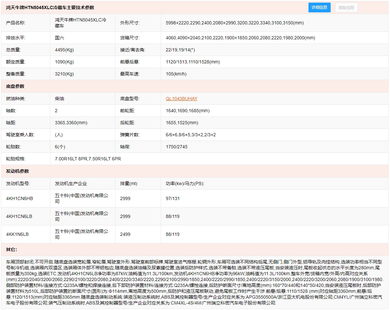Click the 其它 section header
The height and width of the screenshot is (310, 390).
click(x=11, y=250)
